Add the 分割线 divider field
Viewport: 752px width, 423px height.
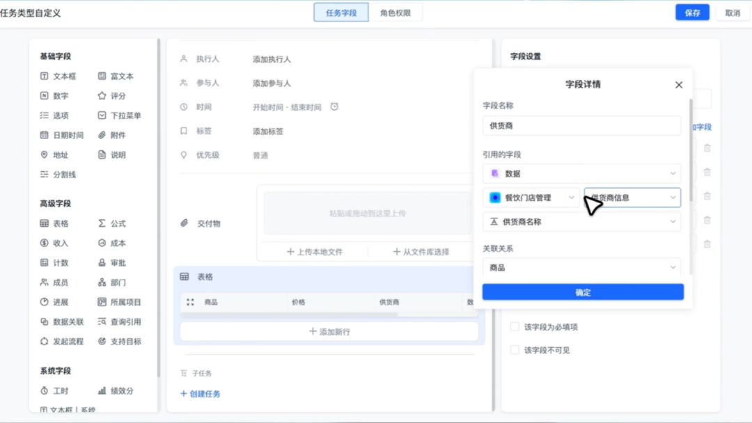pos(58,175)
